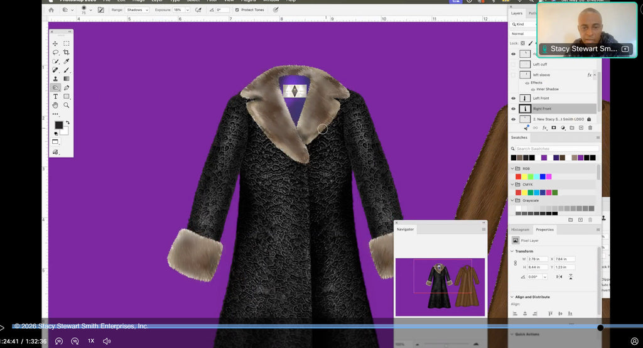Add a layer mask
The height and width of the screenshot is (348, 643).
click(554, 128)
